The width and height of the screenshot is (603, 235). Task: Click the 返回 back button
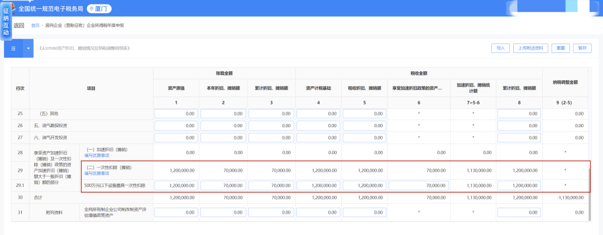(19, 26)
